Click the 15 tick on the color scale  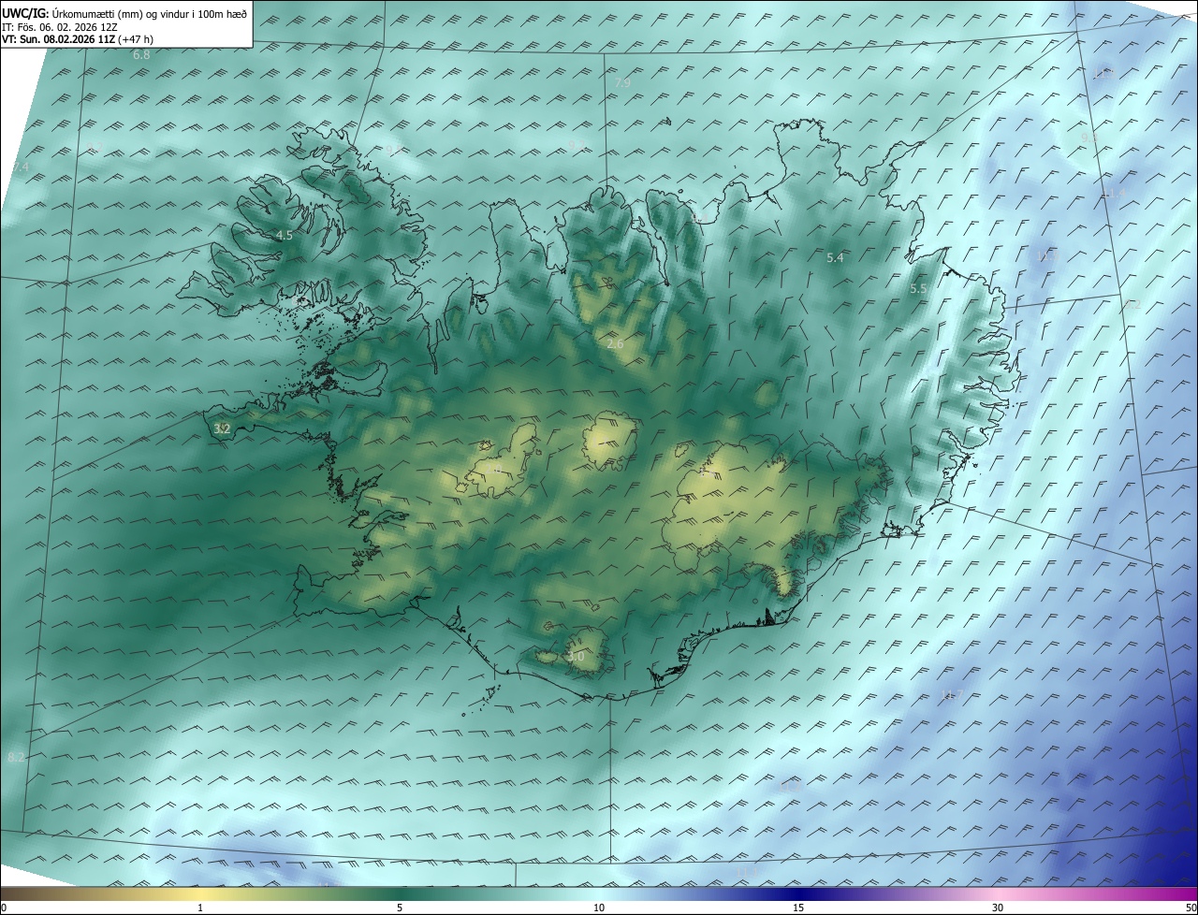pyautogui.click(x=798, y=908)
